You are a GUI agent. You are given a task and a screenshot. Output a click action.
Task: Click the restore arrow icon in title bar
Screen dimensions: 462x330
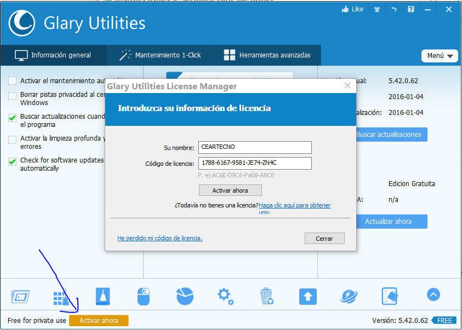[x=393, y=9]
